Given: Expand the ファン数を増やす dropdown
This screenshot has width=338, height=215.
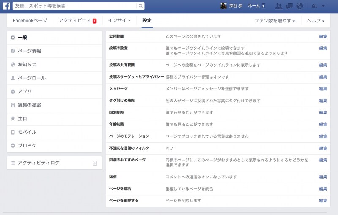Looking at the screenshot, I should pos(275,21).
